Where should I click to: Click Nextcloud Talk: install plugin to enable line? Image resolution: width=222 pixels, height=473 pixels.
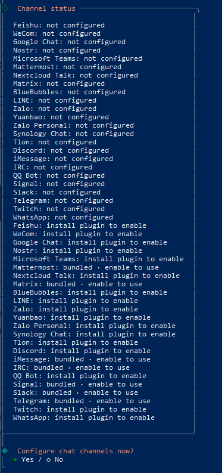tap(96, 276)
